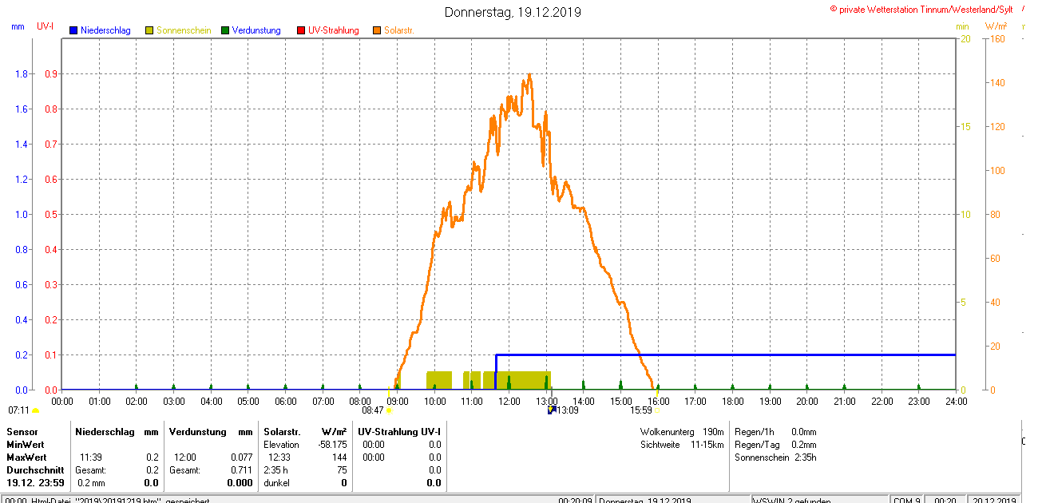Click the COM 9 status panel
This screenshot has width=1046, height=503.
[907, 500]
